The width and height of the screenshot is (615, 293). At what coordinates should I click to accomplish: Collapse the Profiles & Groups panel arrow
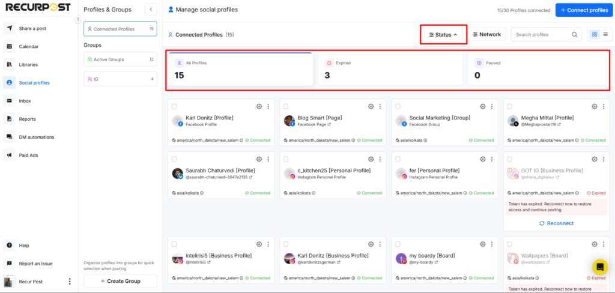[151, 10]
